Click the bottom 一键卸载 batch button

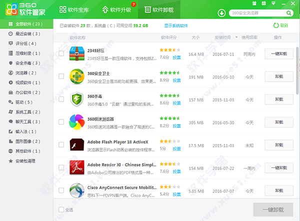pyautogui.click(x=273, y=209)
